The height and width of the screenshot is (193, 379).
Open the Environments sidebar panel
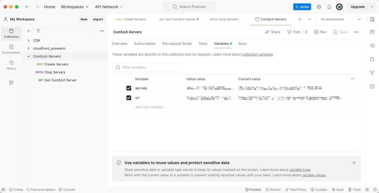click(x=11, y=49)
